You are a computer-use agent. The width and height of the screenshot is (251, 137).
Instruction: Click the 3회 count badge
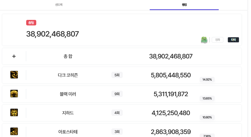pos(117,131)
